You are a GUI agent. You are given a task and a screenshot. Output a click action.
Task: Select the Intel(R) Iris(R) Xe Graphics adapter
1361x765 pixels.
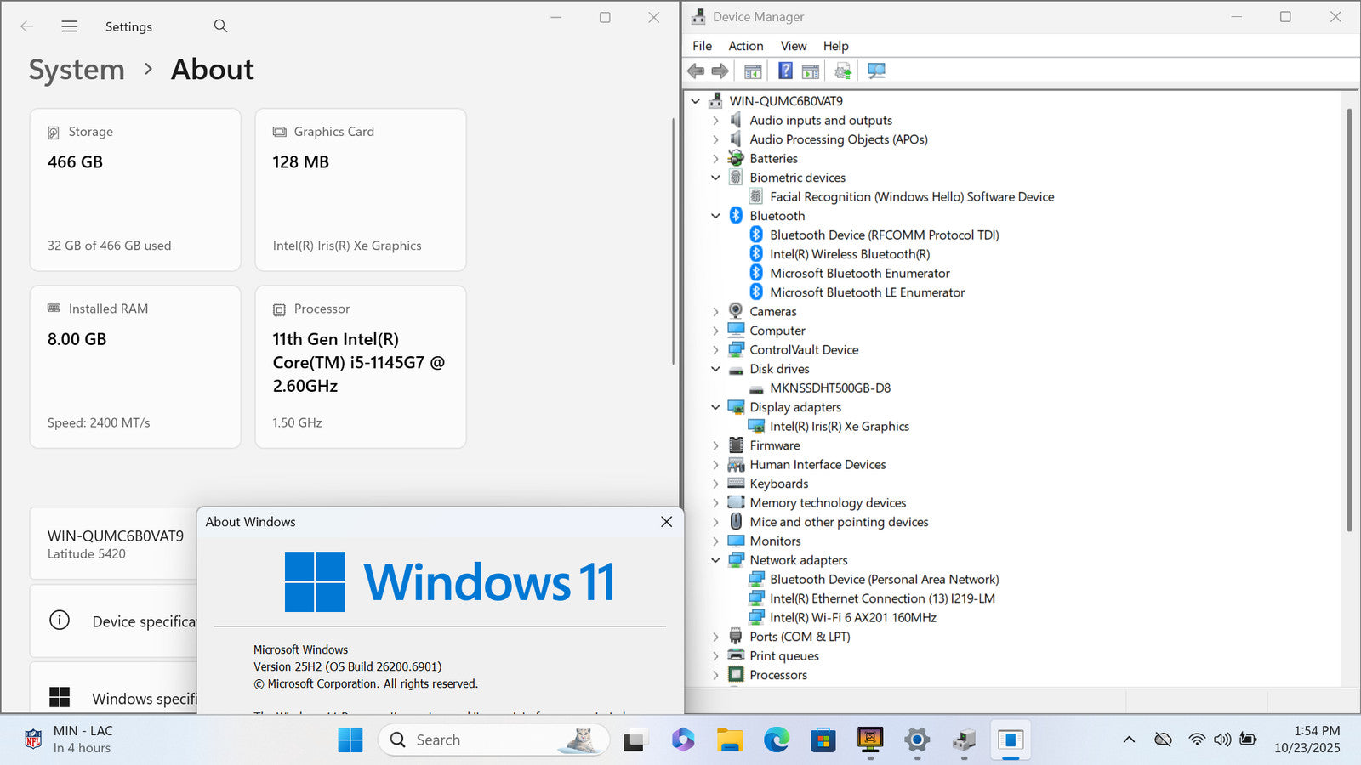pyautogui.click(x=839, y=427)
